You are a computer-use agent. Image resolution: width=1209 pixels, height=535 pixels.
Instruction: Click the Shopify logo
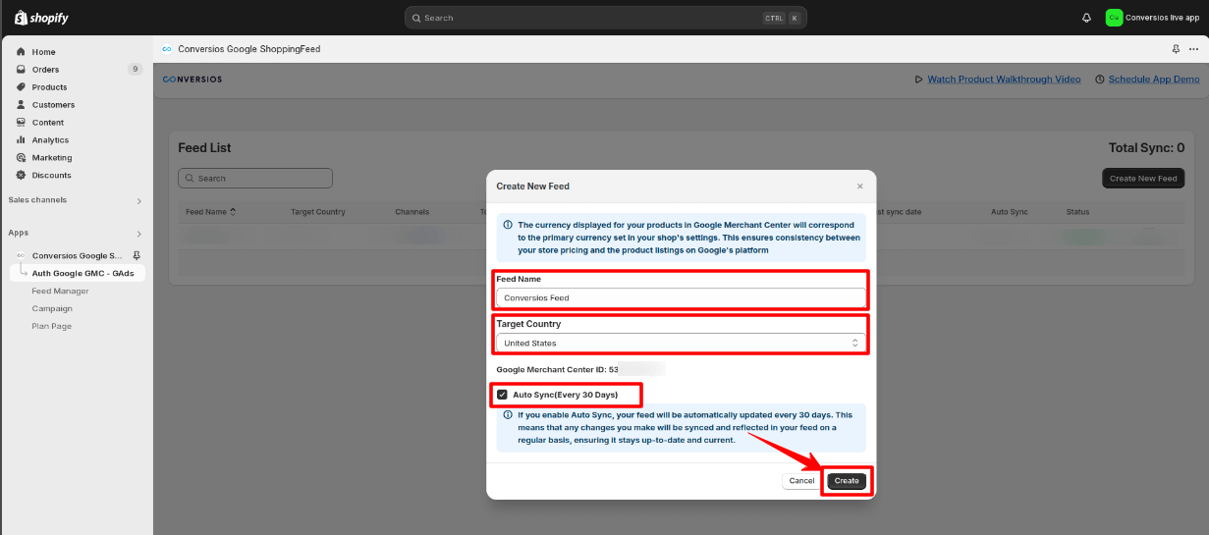coord(41,18)
